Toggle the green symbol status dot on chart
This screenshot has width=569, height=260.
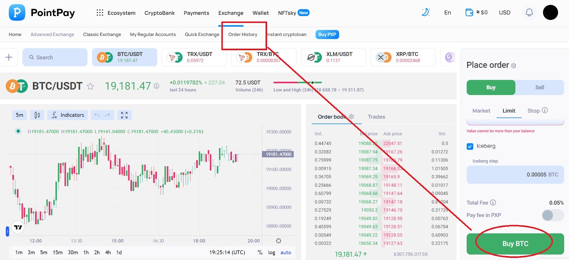coord(18,131)
